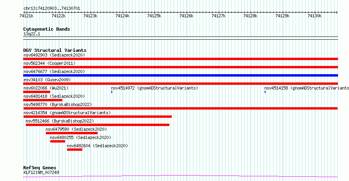Click the right arrowhead of the ruler

[x=337, y=12]
